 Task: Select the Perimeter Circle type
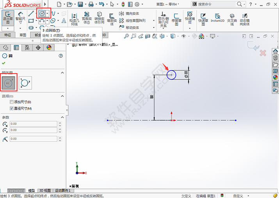(x=25, y=83)
